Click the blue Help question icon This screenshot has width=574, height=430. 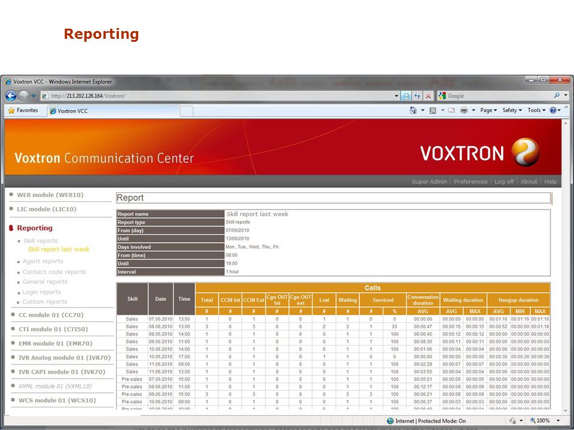(552, 110)
